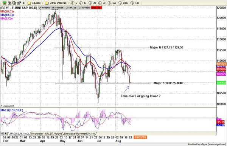This screenshot has width=227, height=146.
Task: Click the grid layout toolbar icon
Action: tap(9, 3)
